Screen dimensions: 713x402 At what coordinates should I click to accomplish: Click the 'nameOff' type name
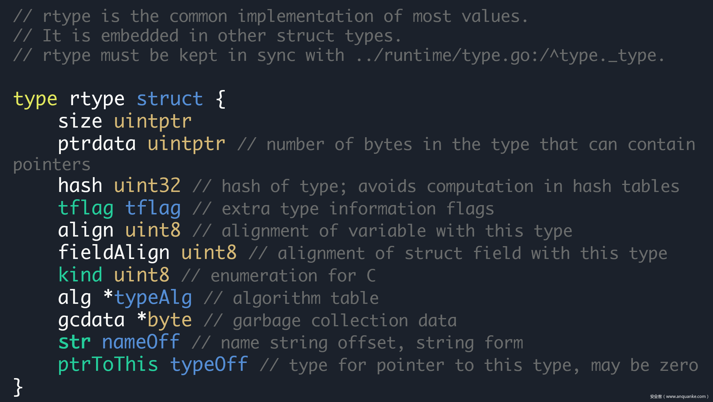tap(141, 342)
